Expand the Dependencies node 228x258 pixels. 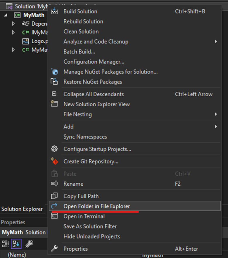(x=13, y=24)
